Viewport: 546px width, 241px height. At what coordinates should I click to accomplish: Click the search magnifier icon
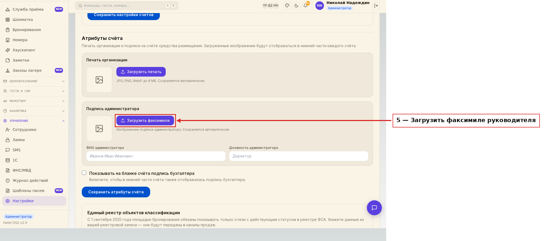[x=80, y=6]
